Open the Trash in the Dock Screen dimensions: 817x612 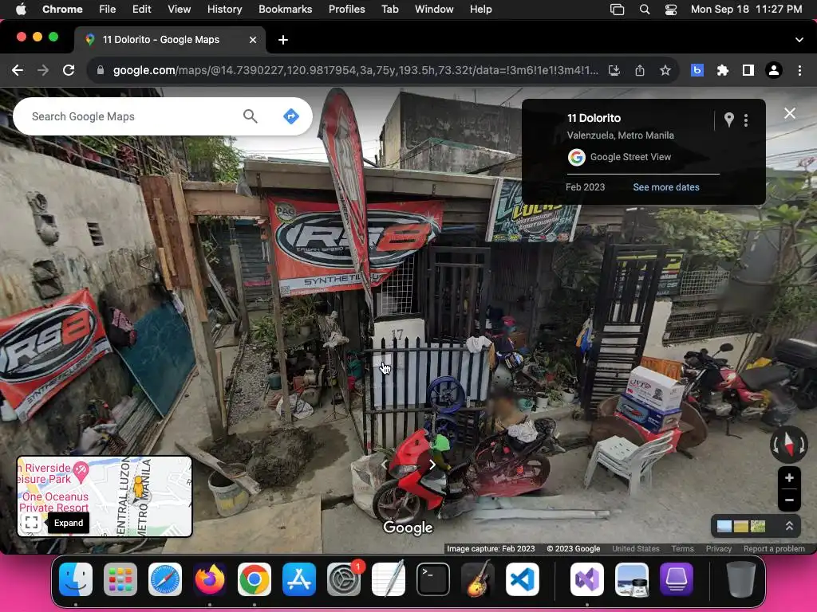point(741,579)
